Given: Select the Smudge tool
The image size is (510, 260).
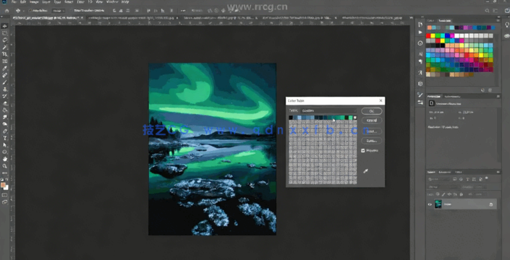Looking at the screenshot, I should [x=4, y=117].
